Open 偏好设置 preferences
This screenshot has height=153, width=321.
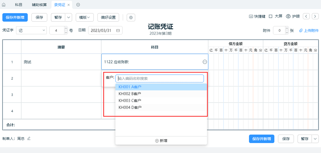108,17
